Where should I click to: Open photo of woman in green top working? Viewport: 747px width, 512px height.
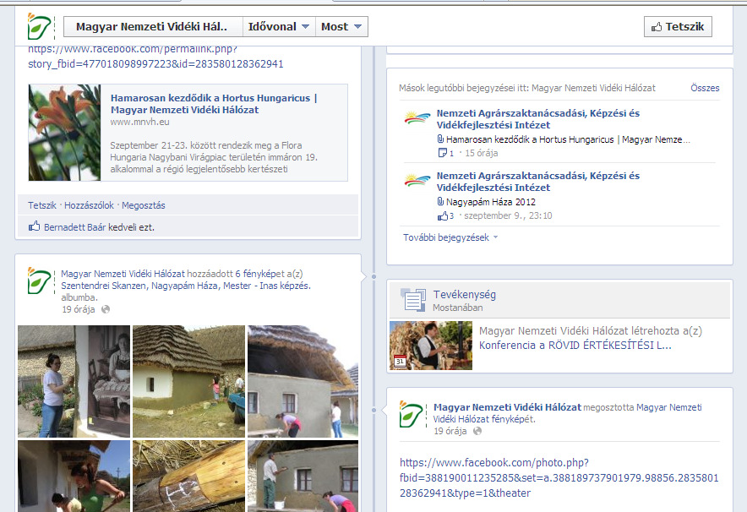click(74, 476)
